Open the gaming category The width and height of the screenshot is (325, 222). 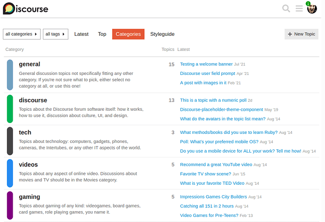click(29, 197)
